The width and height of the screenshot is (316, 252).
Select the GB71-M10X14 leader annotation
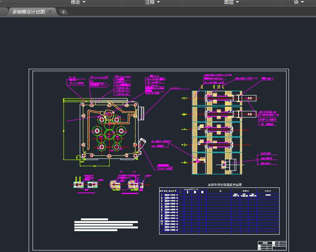point(161,141)
